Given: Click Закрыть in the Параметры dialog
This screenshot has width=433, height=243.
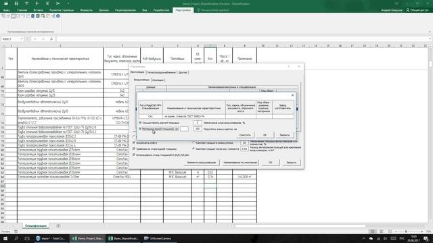Looking at the screenshot, I should tap(291, 163).
